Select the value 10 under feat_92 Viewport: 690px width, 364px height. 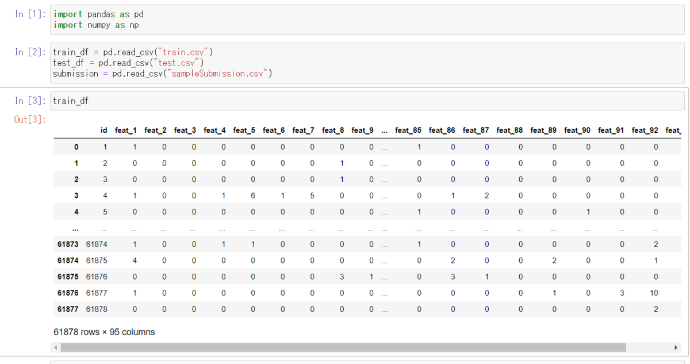(654, 293)
